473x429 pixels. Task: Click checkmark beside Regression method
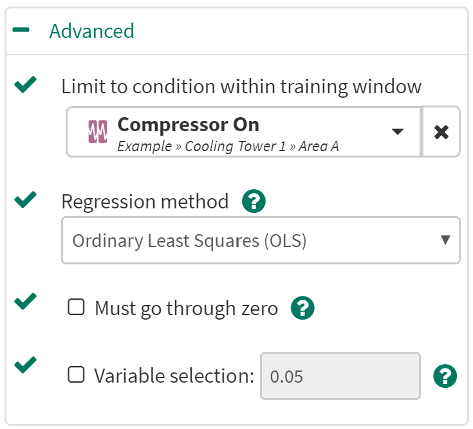[x=25, y=199]
